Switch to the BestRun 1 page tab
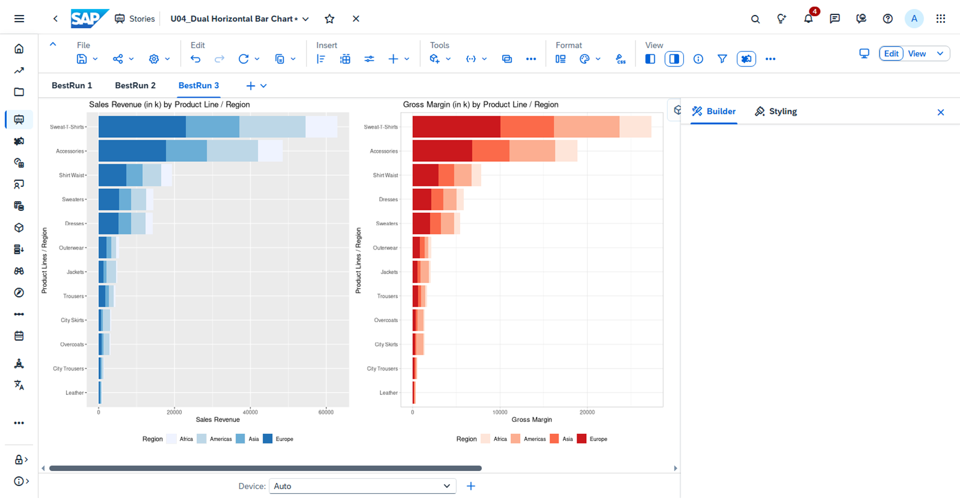960x504 pixels. [72, 86]
